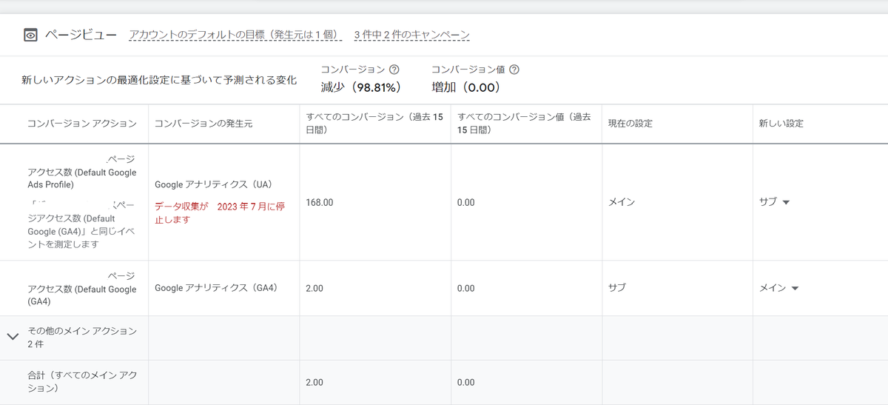Click 0.00 conversion value in 合計 row
The height and width of the screenshot is (405, 888).
tap(466, 382)
